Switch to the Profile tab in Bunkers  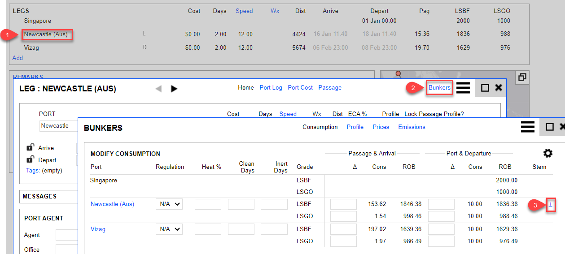coord(355,127)
